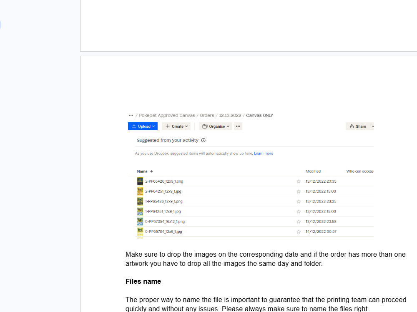Star the file 2-PP64251_12x9_1.jpg

click(299, 191)
